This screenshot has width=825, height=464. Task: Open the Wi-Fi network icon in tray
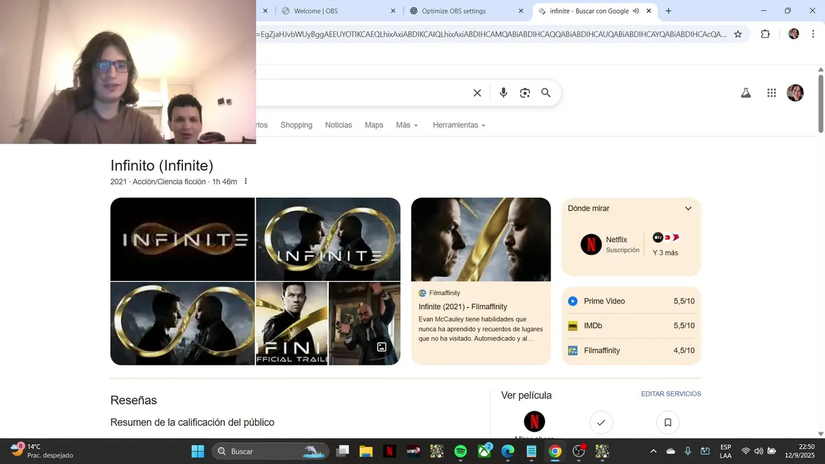pos(746,451)
